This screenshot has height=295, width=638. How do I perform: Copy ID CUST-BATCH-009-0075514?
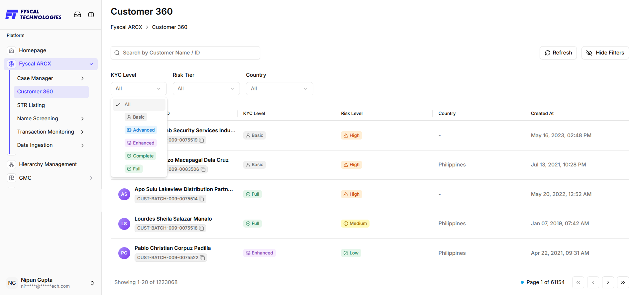point(201,199)
